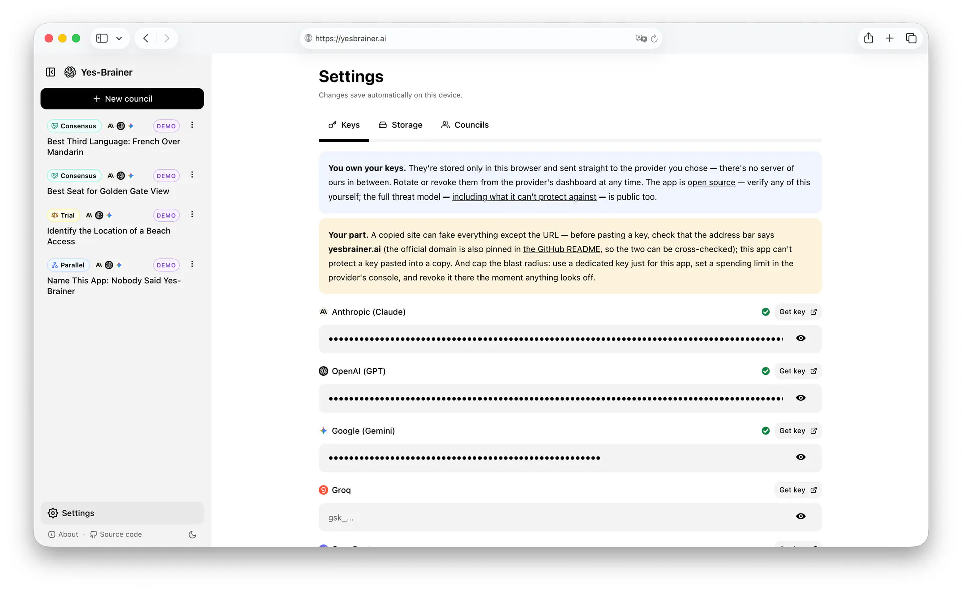Open Identify the Location of a Beach Access
The width and height of the screenshot is (962, 591).
tap(109, 236)
